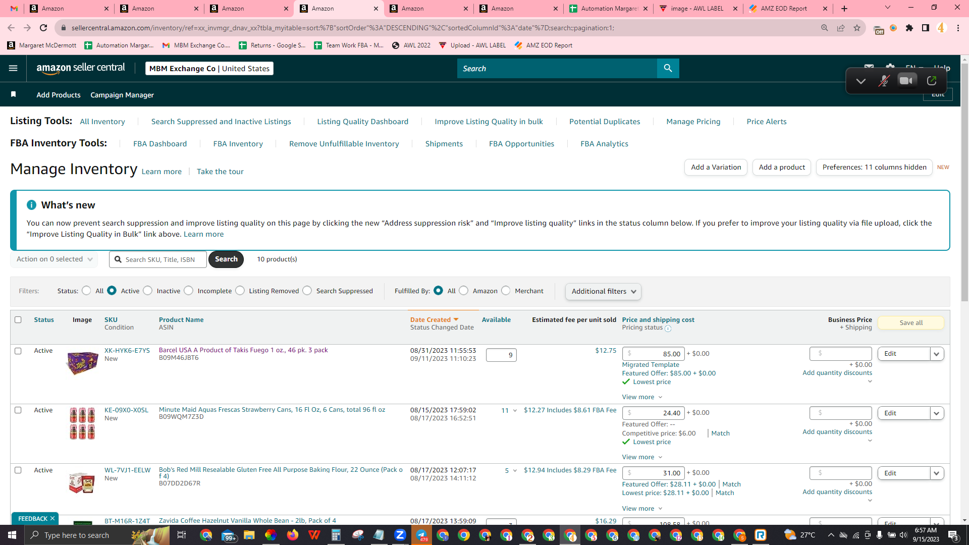Click Take the tour link
969x545 pixels.
[x=220, y=172]
